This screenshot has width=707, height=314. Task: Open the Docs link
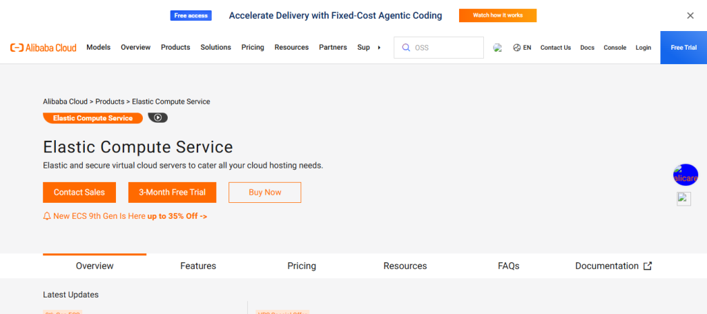click(587, 48)
